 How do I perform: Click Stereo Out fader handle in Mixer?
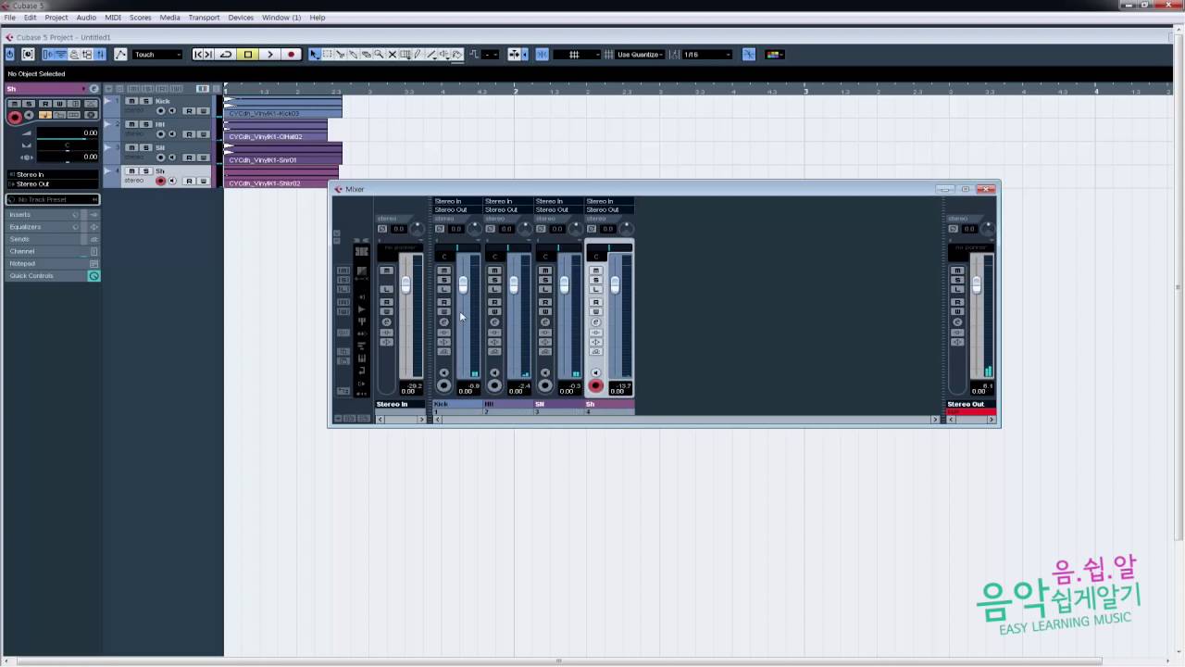tap(976, 285)
